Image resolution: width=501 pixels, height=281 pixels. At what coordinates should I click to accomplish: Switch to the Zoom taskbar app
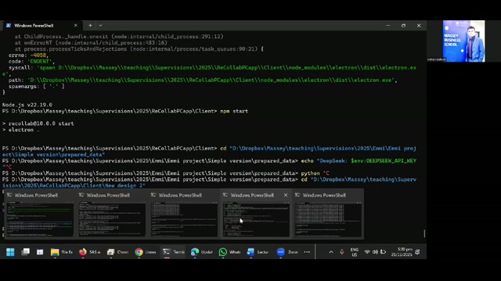[x=287, y=252]
